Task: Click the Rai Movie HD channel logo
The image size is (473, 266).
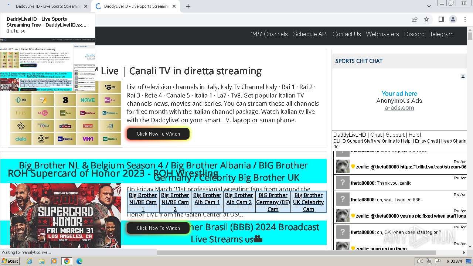Action: 88,113
